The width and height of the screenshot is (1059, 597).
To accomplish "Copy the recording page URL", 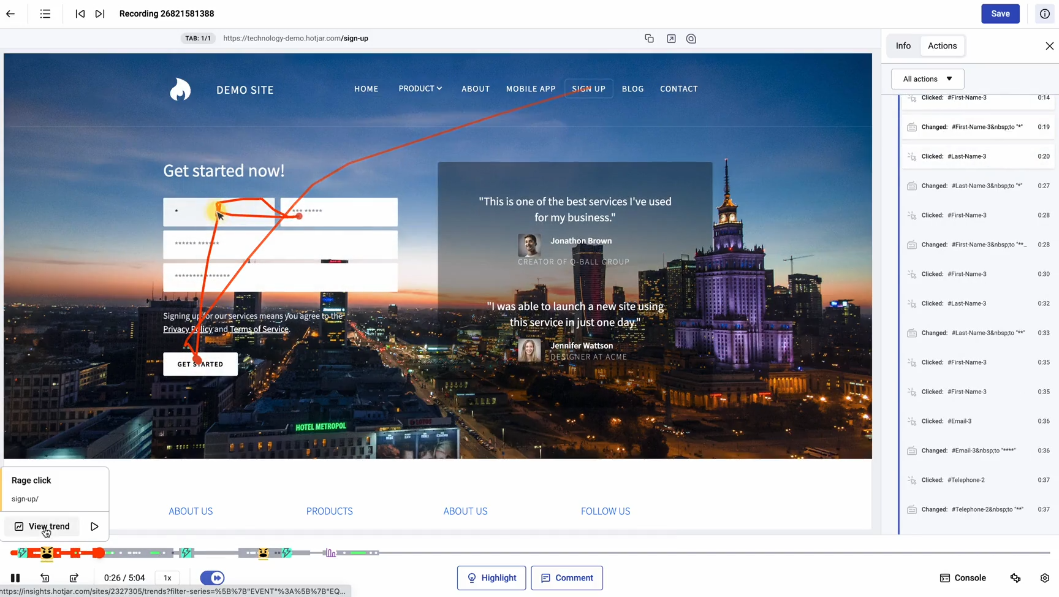I will coord(649,39).
